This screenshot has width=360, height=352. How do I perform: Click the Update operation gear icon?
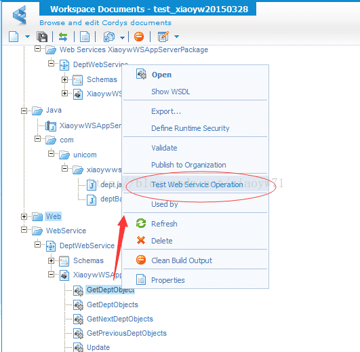pyautogui.click(x=78, y=348)
